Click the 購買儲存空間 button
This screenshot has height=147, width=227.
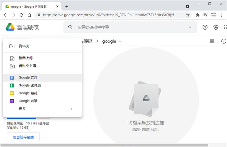pyautogui.click(x=23, y=137)
